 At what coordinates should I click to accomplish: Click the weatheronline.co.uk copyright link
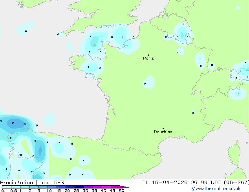(x=216, y=188)
